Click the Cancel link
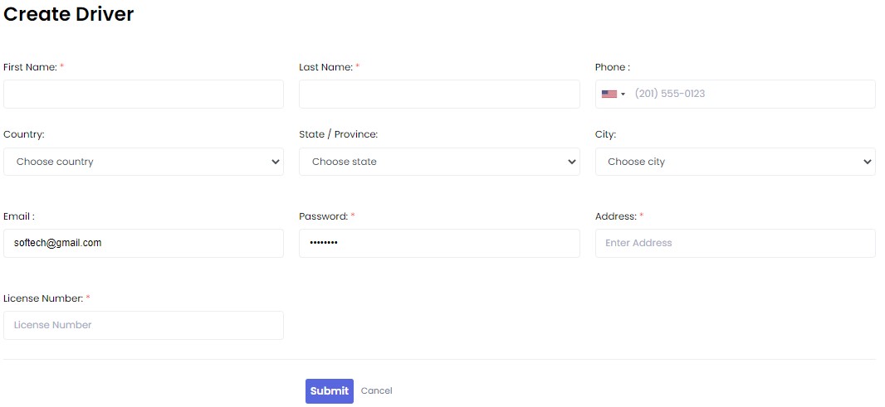The width and height of the screenshot is (885, 407). point(376,391)
